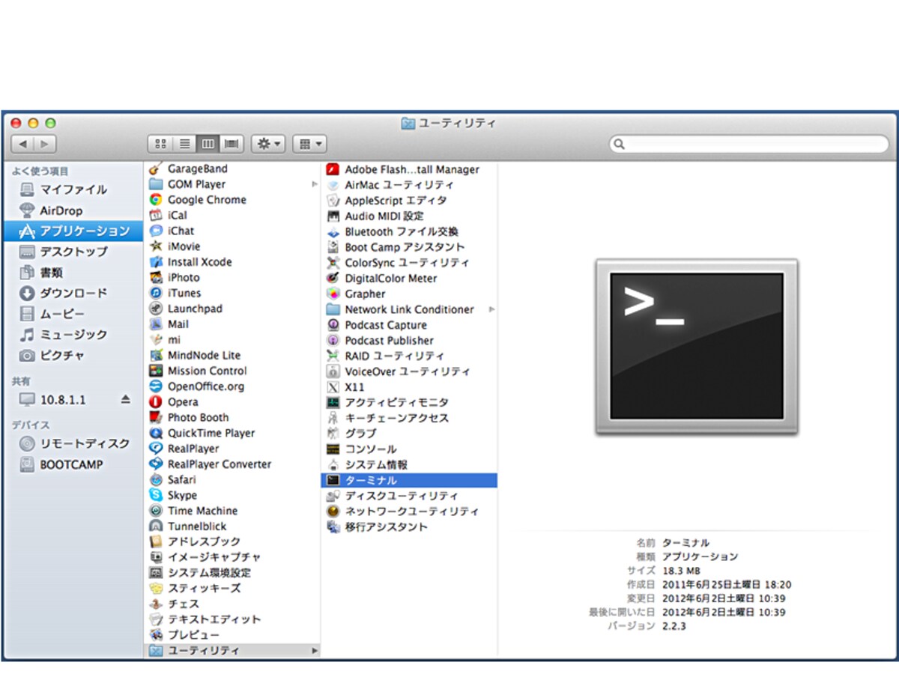Click the ColorSync ユーティリティ icon
Screen dimensions: 899x674
(x=333, y=263)
